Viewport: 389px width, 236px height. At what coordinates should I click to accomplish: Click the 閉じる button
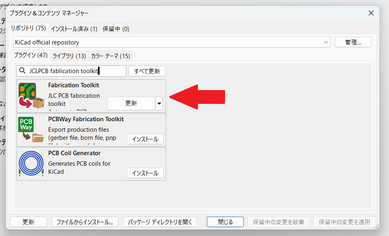tap(225, 222)
